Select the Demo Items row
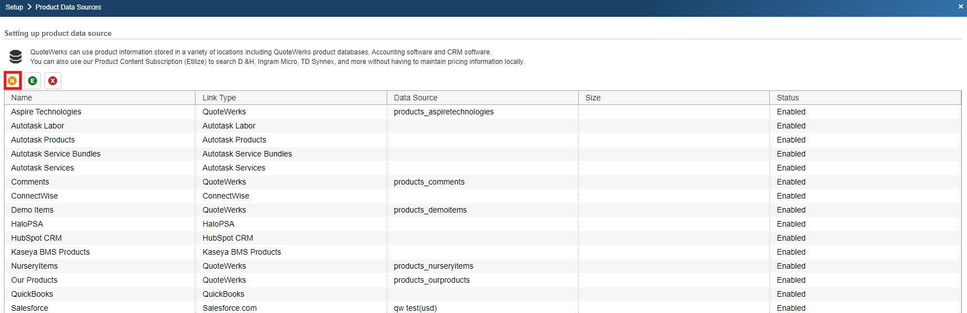This screenshot has width=967, height=313. [32, 210]
